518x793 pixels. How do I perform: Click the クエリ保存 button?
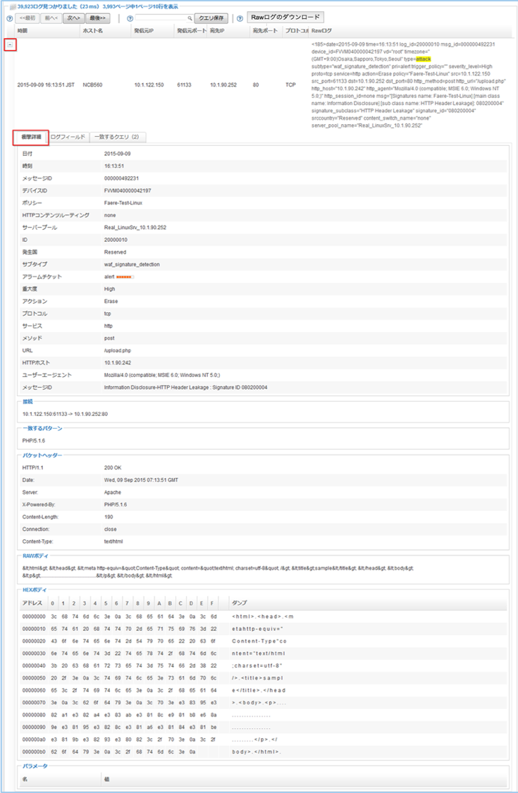(x=211, y=18)
